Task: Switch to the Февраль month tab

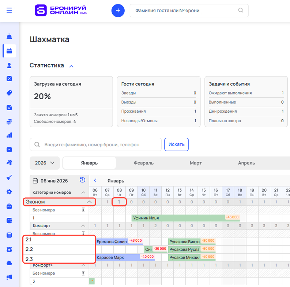Action: tap(143, 163)
